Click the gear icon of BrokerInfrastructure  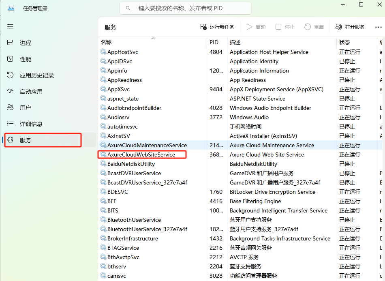[x=103, y=238]
